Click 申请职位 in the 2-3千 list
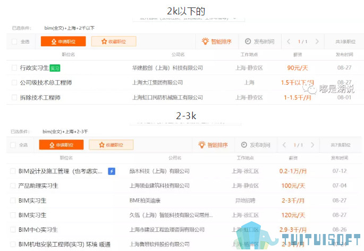Viewport: 364px width, 251px height. (61, 145)
